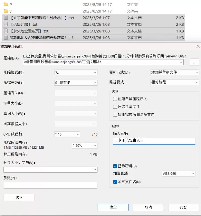Viewport: 201px width, 216px height.
Task: Open the 路径模式 dropdown 相对路径
Action: pyautogui.click(x=175, y=82)
